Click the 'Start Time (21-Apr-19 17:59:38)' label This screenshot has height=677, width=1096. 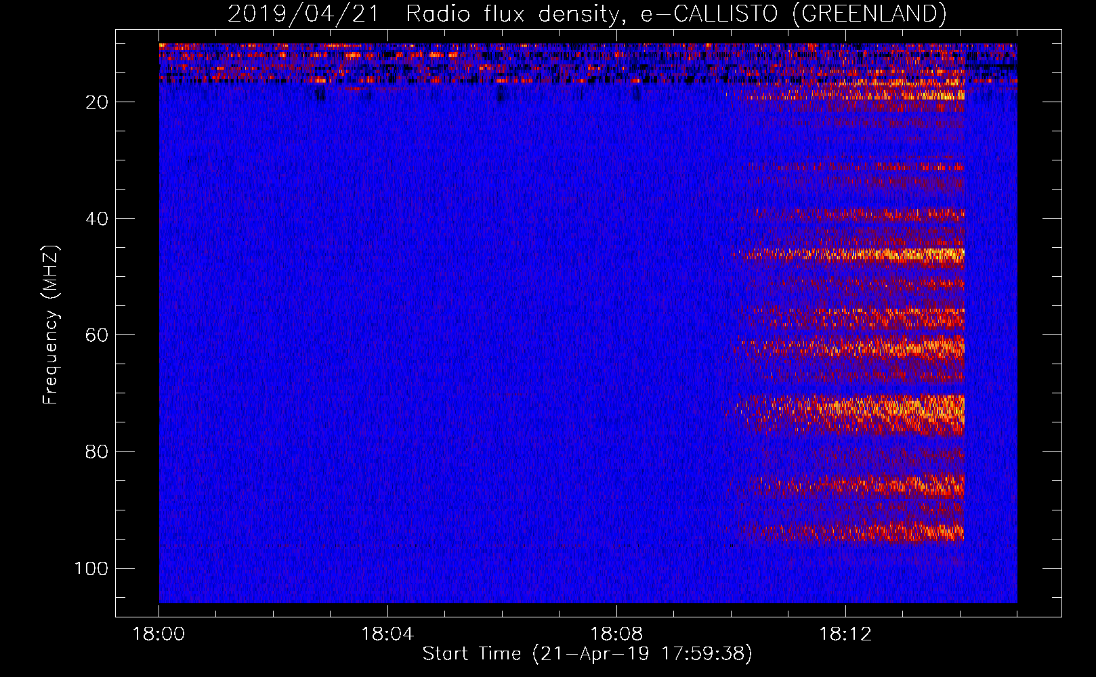click(x=587, y=654)
